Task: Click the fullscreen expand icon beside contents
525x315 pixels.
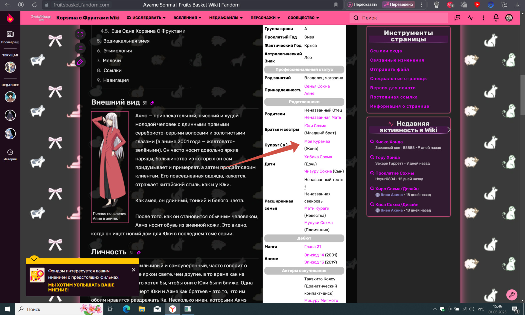Action: (80, 34)
